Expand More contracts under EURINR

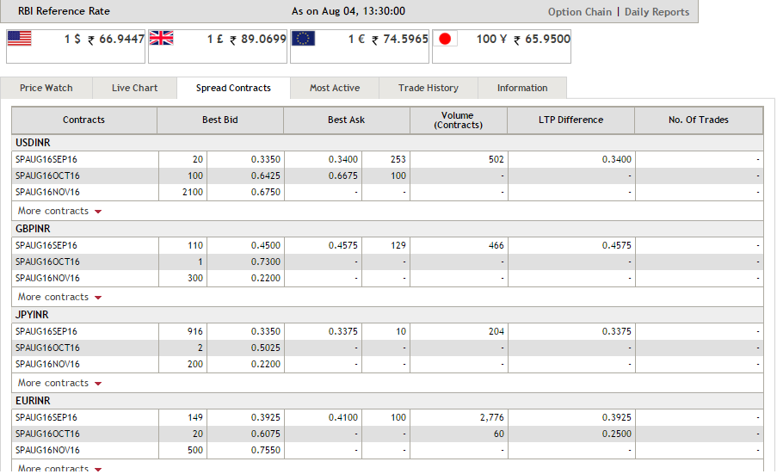tap(59, 468)
